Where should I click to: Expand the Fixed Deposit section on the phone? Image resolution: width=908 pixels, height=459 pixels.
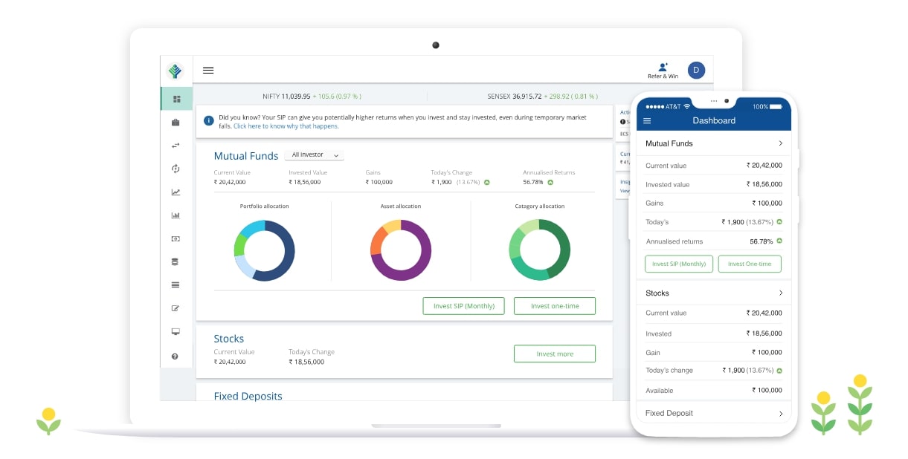click(x=780, y=414)
